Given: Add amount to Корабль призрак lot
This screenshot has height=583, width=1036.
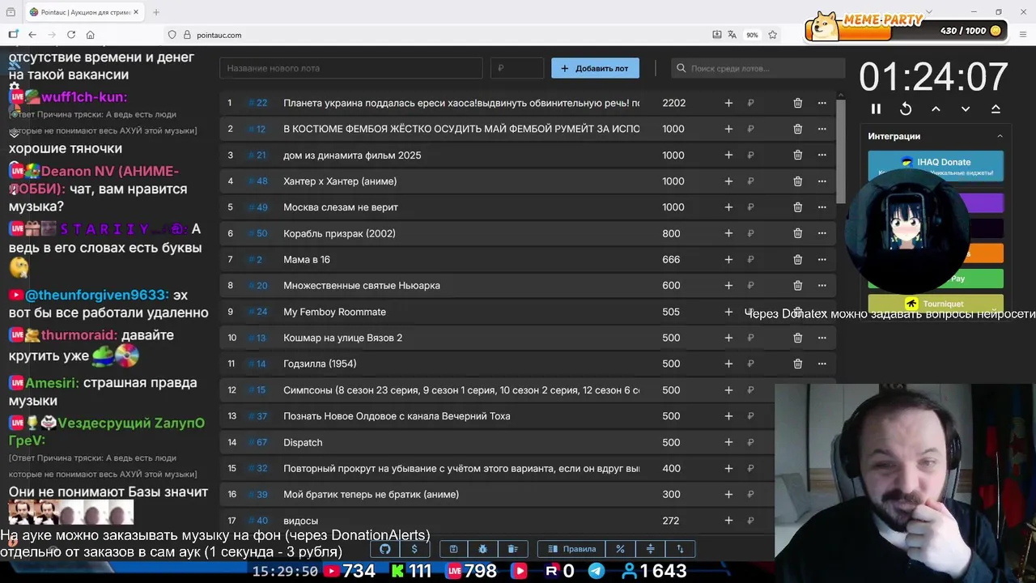Looking at the screenshot, I should pos(728,233).
